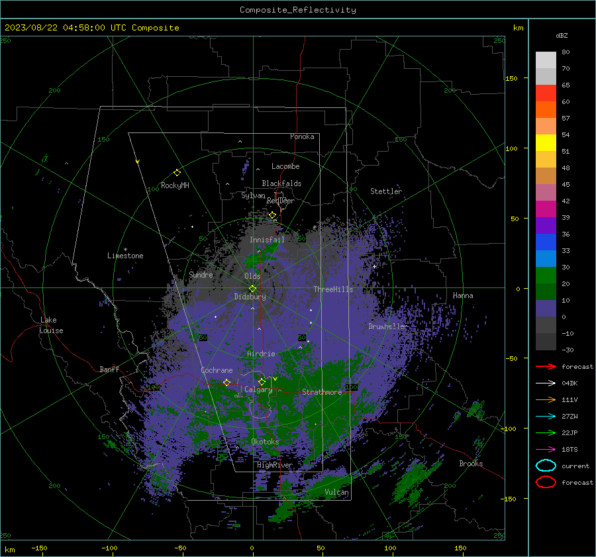Click the Airdrie label

coord(261,354)
